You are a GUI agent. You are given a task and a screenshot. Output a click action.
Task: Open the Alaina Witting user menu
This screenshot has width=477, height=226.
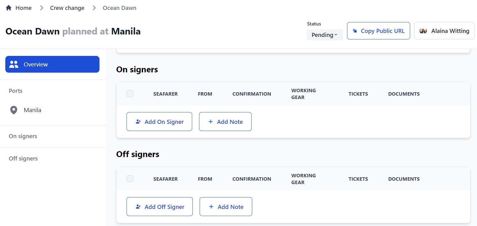(444, 31)
